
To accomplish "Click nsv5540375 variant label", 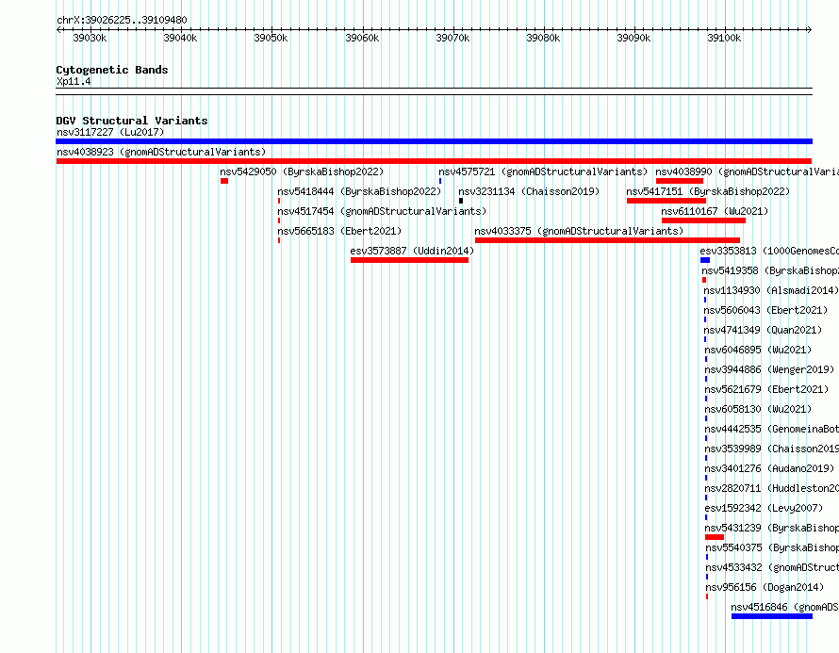I will [x=772, y=547].
